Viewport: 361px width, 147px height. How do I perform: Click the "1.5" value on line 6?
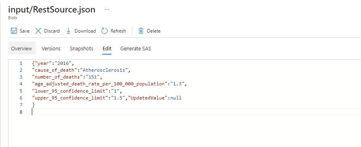[118, 98]
